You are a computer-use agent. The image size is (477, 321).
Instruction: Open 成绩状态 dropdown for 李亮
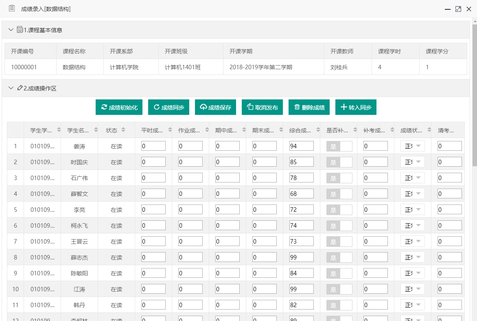413,209
